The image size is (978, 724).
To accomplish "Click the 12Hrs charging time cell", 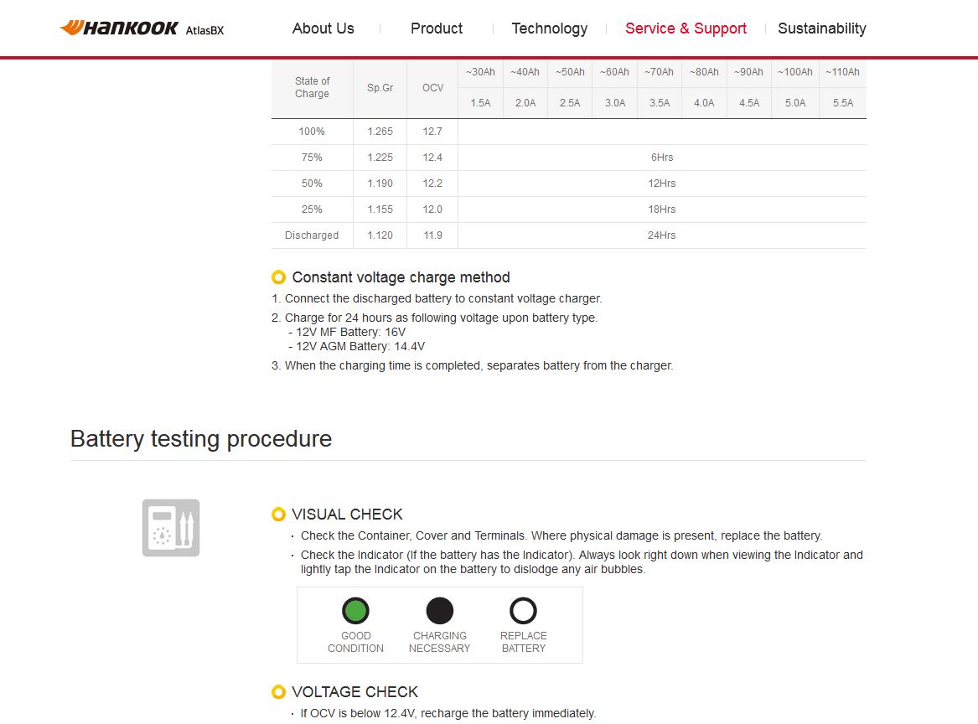I will coord(662,184).
